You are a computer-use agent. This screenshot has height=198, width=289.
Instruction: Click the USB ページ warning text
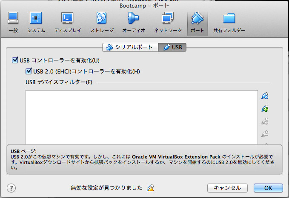142,159
